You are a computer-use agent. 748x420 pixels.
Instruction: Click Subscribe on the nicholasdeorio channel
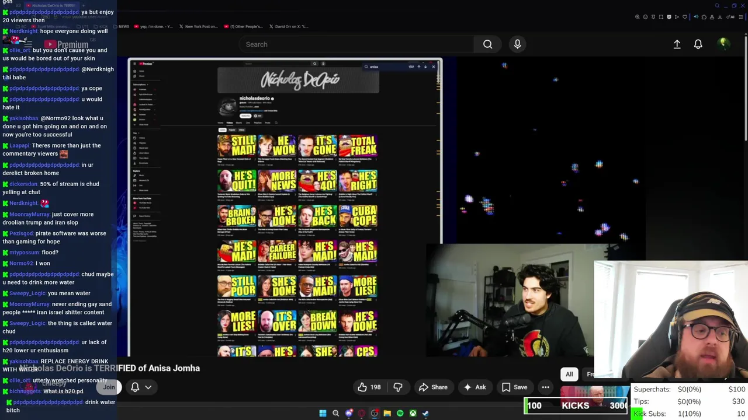(x=244, y=116)
